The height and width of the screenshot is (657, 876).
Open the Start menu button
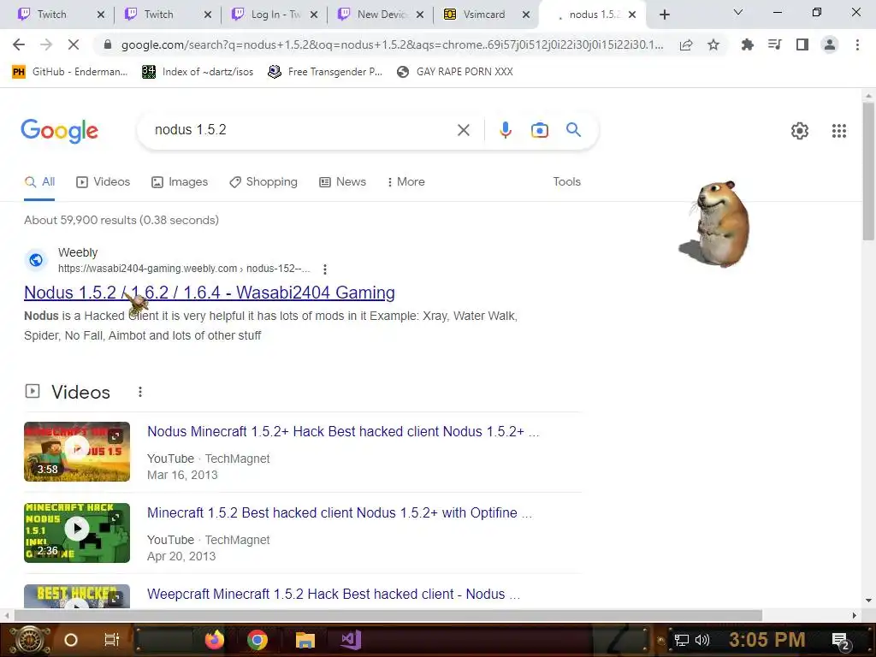pyautogui.click(x=29, y=640)
